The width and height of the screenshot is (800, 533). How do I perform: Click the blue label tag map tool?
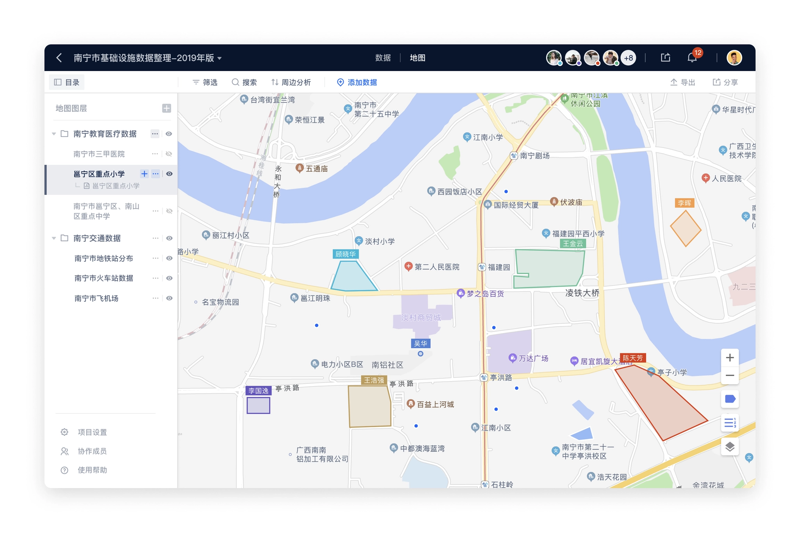point(730,399)
